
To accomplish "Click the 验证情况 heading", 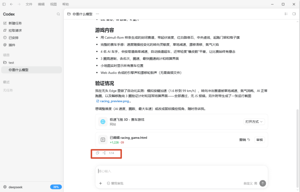I will 105,83.
